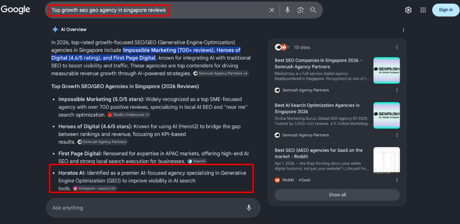Open the AI Overview three-dot menu
The height and width of the screenshot is (224, 460).
click(404, 30)
